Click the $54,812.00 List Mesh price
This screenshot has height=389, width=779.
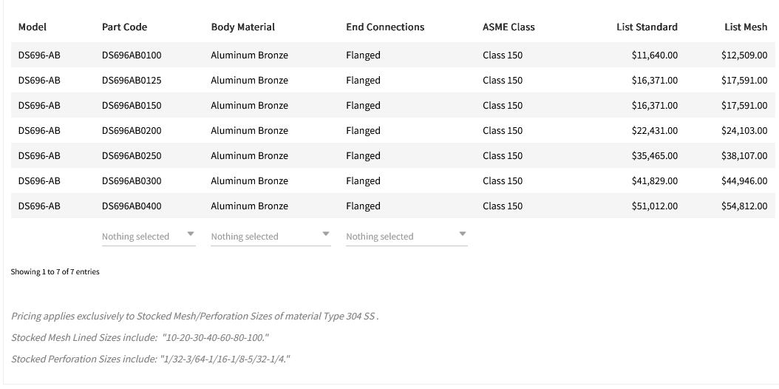click(x=744, y=206)
